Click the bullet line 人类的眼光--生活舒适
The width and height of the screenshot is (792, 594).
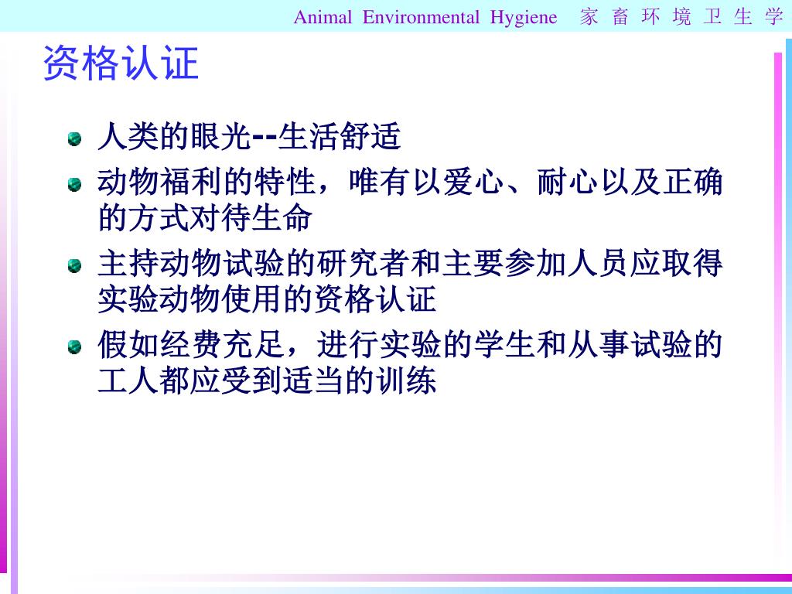pyautogui.click(x=250, y=136)
